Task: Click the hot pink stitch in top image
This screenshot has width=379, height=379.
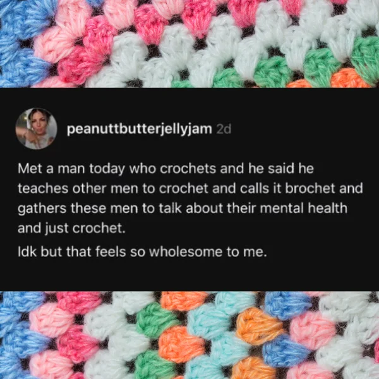Action: tap(80, 65)
